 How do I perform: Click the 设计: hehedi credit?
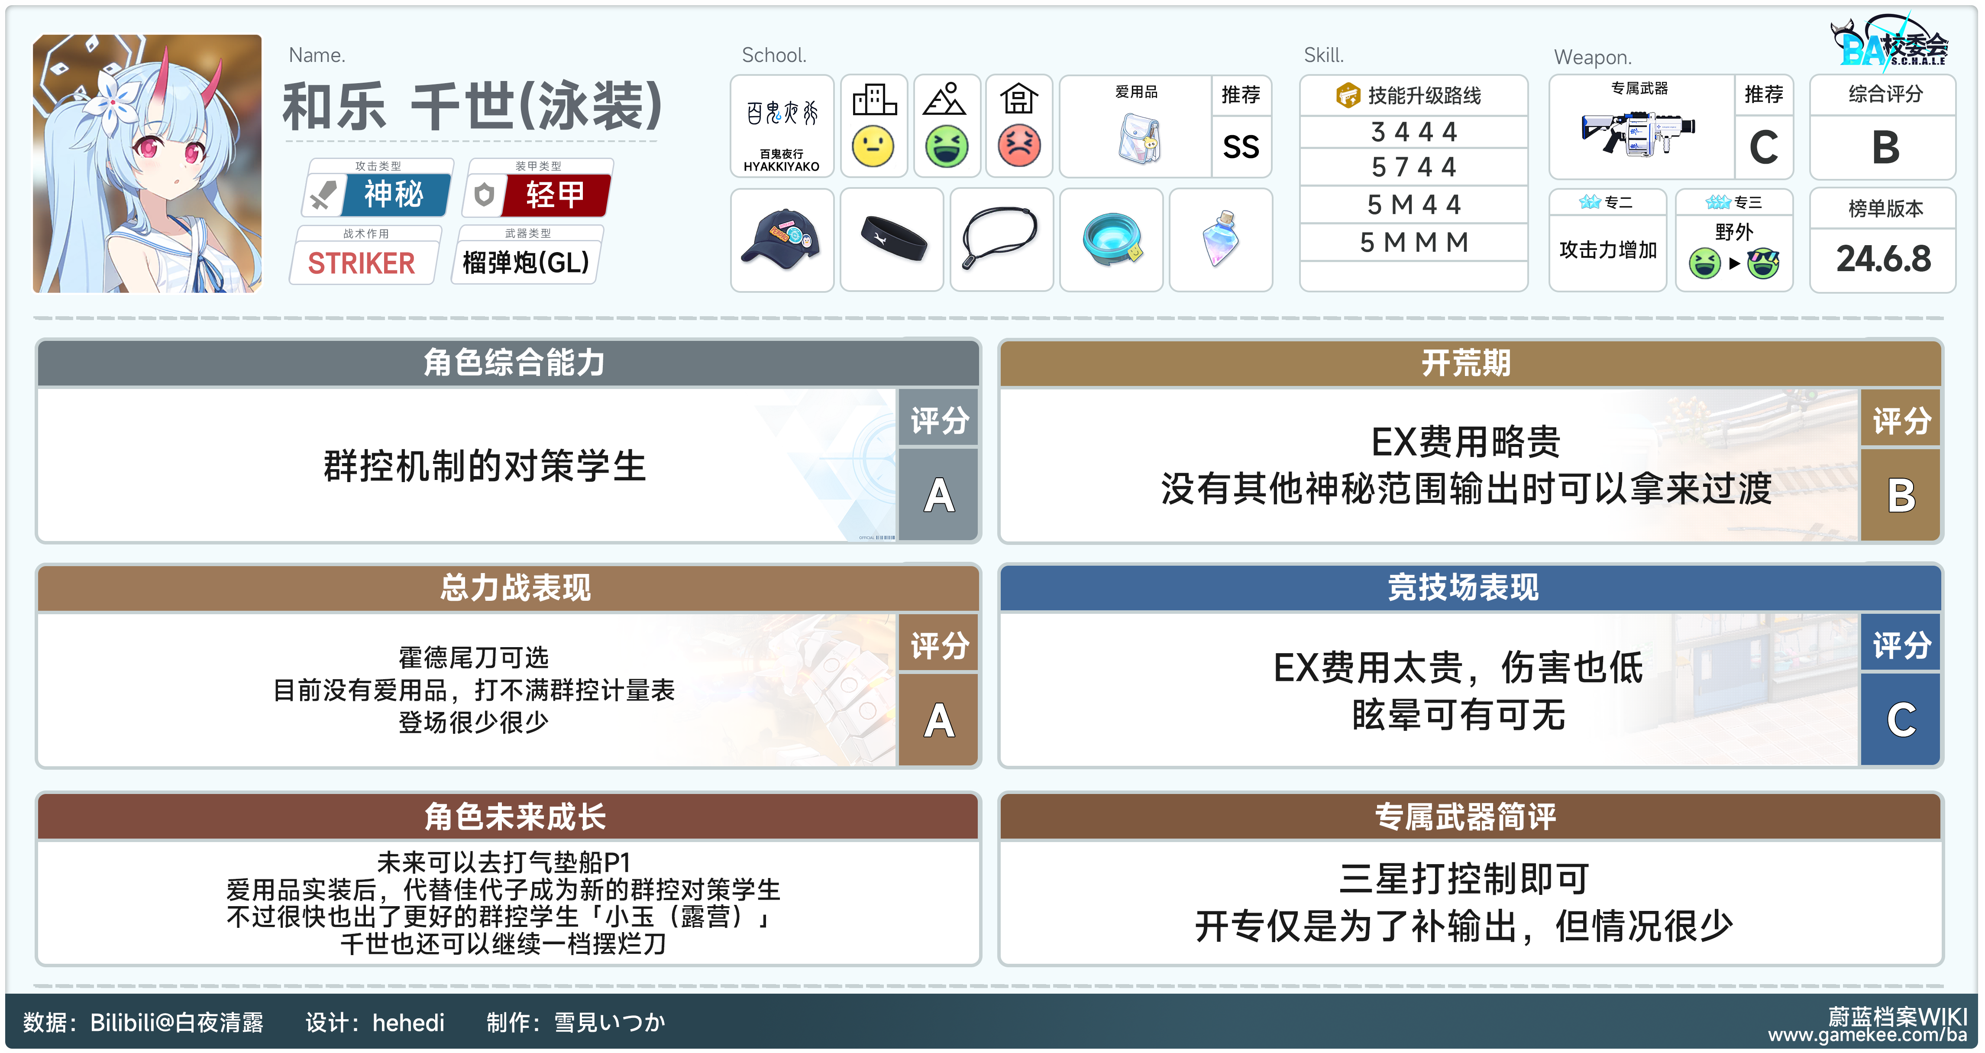pyautogui.click(x=375, y=1022)
